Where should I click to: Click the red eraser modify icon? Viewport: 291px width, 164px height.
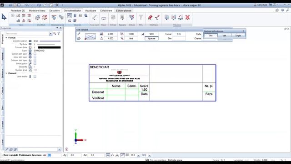(x=150, y=17)
